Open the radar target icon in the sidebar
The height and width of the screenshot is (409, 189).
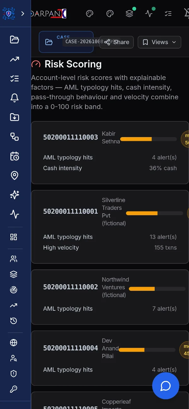(14, 290)
